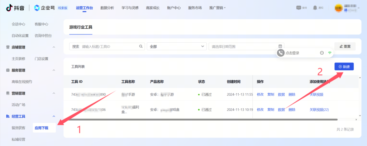Click the 经营工具 section icon
The width and height of the screenshot is (367, 146).
pyautogui.click(x=8, y=116)
